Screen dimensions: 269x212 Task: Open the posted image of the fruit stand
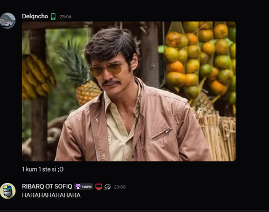129,91
